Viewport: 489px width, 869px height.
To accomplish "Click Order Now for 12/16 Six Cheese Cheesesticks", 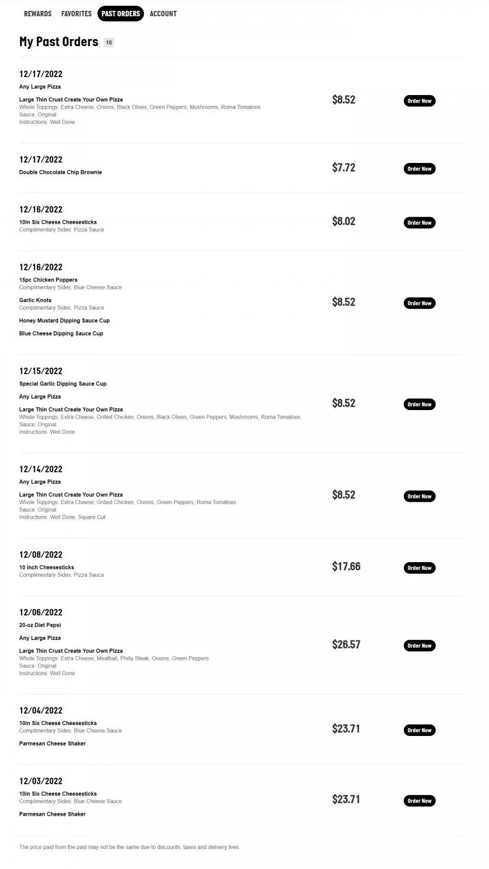I will pyautogui.click(x=419, y=223).
